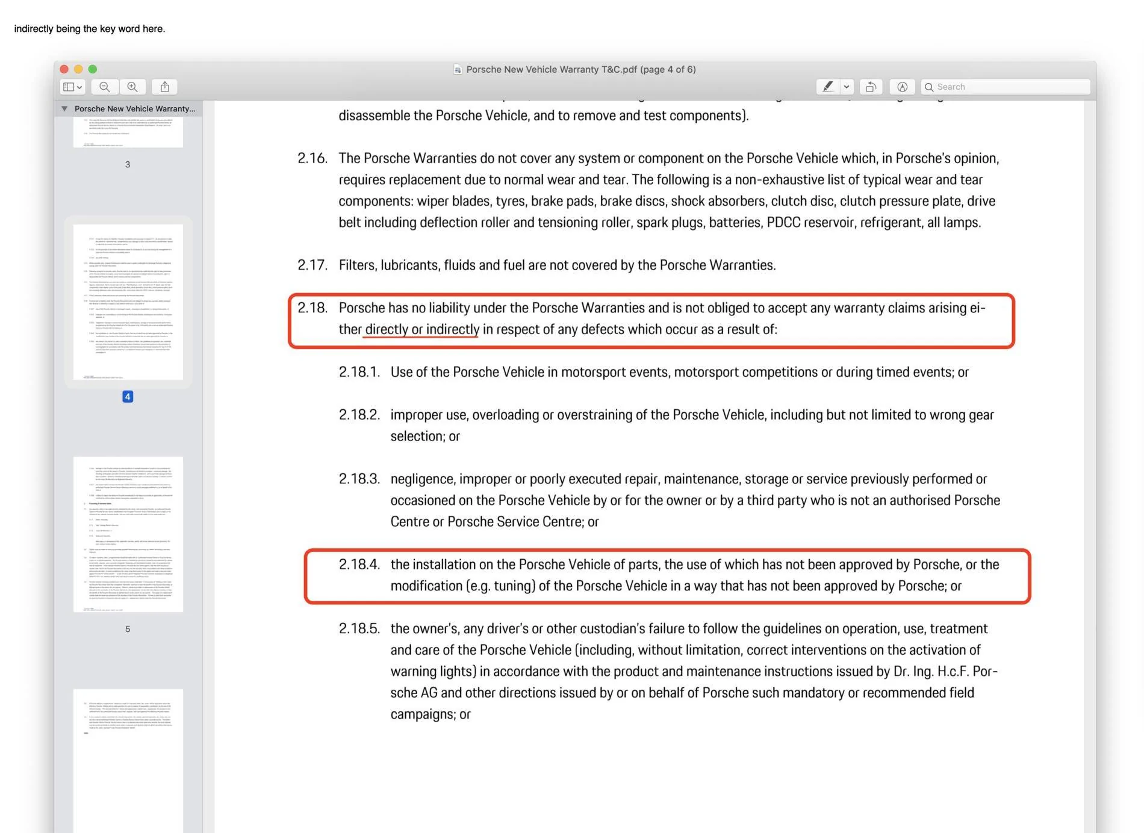
Task: Click the Search magnifier icon
Action: (929, 87)
